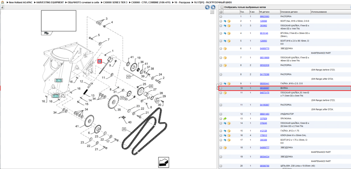This screenshot has height=169, width=351.
Task: Click callout number 35 on sprocket
Action: click(x=119, y=110)
